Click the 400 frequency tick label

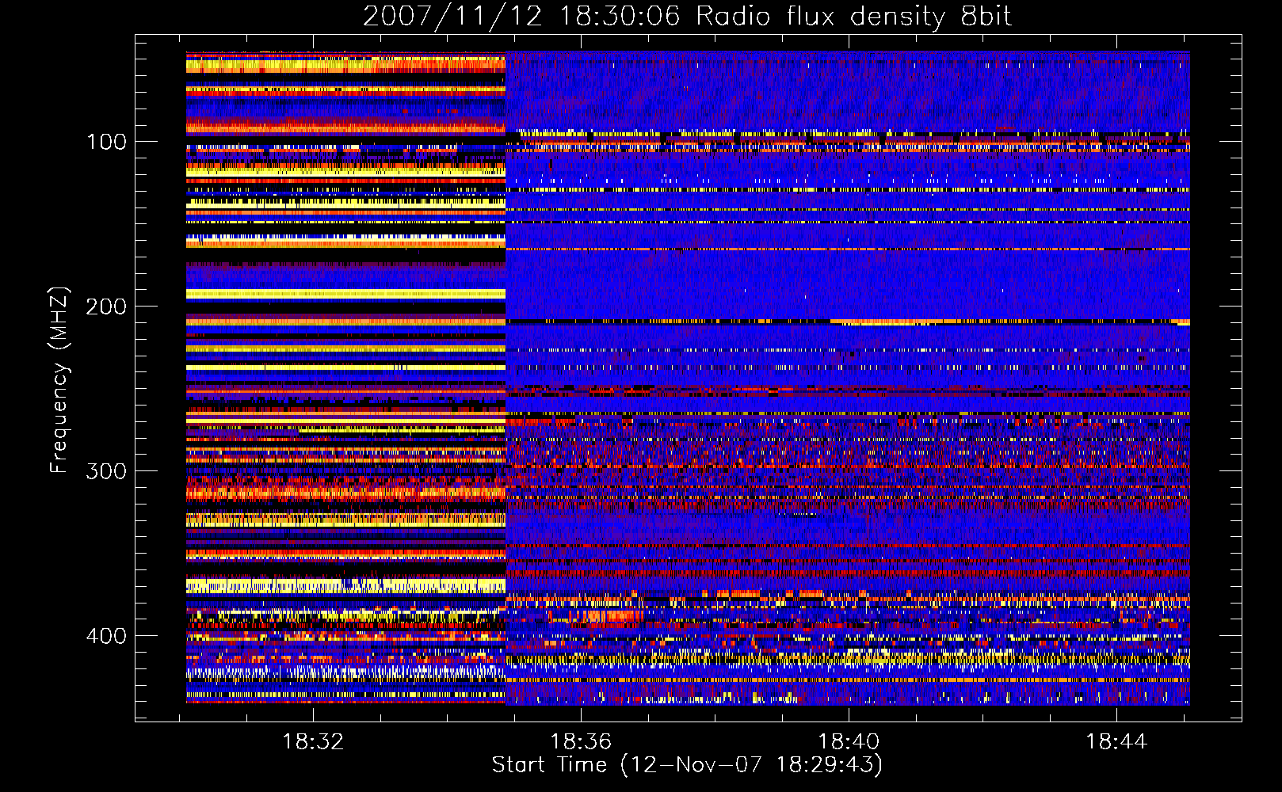[106, 636]
